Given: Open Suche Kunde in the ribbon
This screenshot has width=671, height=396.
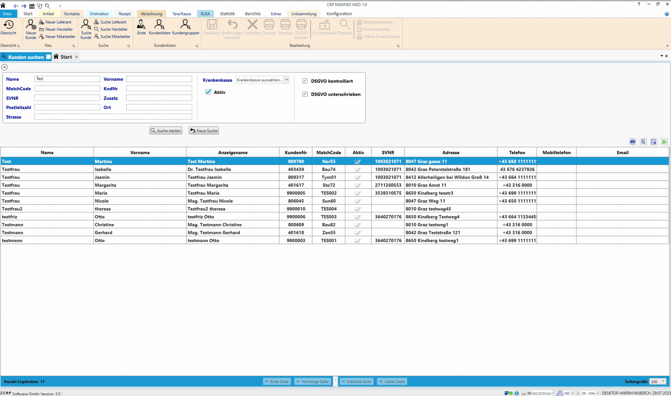Looking at the screenshot, I should (86, 29).
